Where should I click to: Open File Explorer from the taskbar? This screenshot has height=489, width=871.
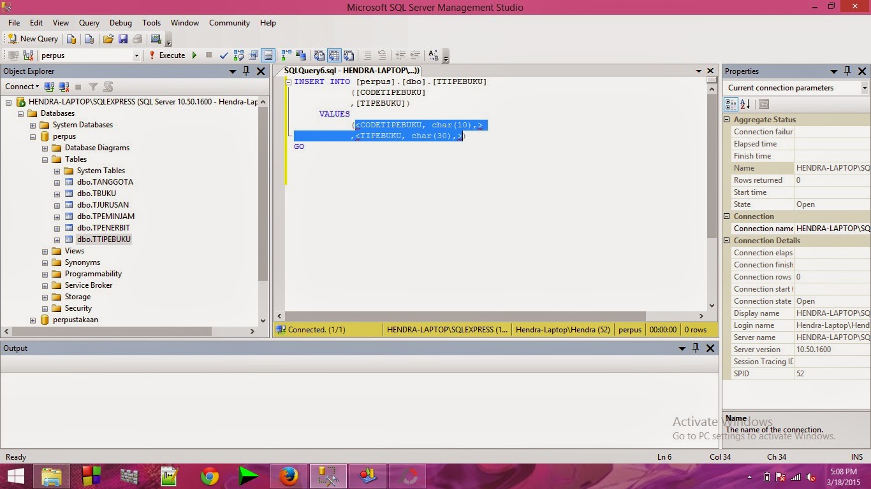coord(52,476)
